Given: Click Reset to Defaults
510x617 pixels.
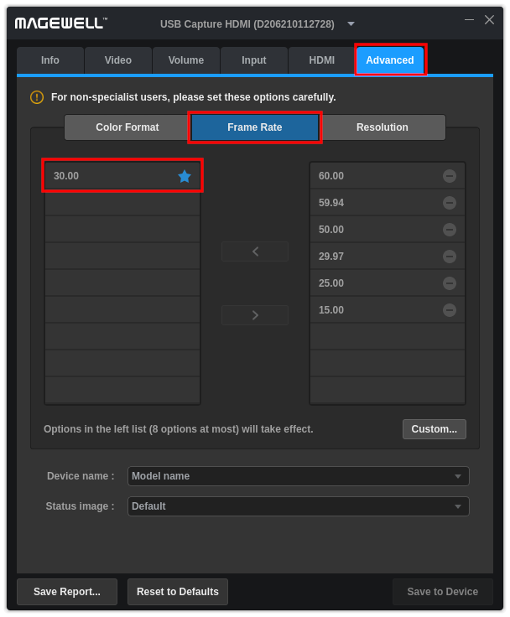Looking at the screenshot, I should click(x=178, y=592).
